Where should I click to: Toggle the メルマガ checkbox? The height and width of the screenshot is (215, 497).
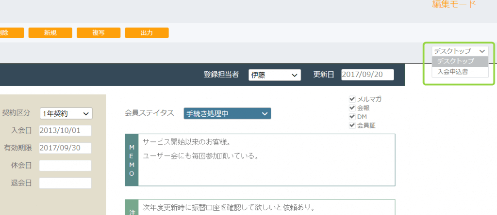click(352, 99)
